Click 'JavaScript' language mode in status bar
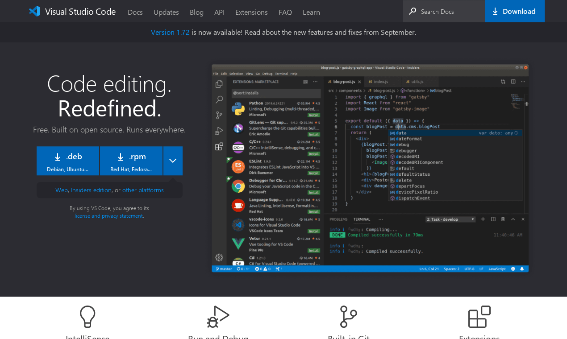The image size is (567, 339). [497, 269]
